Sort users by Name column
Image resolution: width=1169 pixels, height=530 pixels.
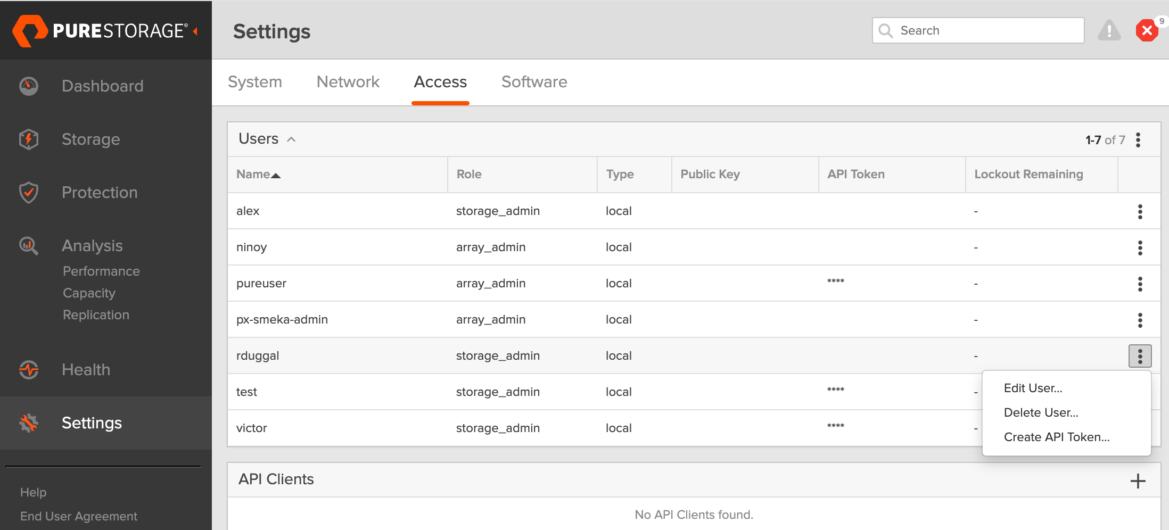254,174
